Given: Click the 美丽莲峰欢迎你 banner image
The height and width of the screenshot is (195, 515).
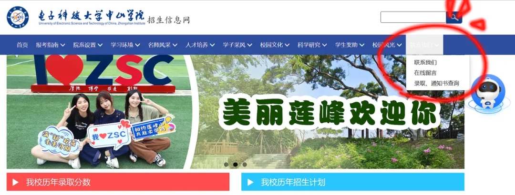Looking at the screenshot, I should 329,111.
